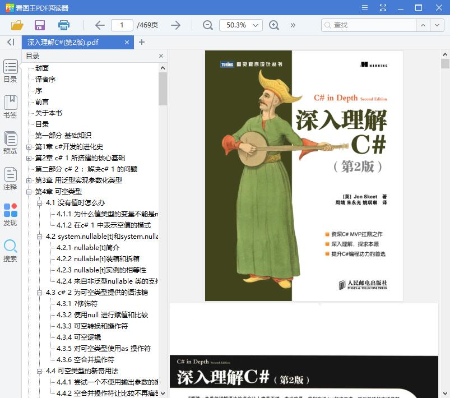
Task: Click the page number input field
Action: [x=122, y=25]
